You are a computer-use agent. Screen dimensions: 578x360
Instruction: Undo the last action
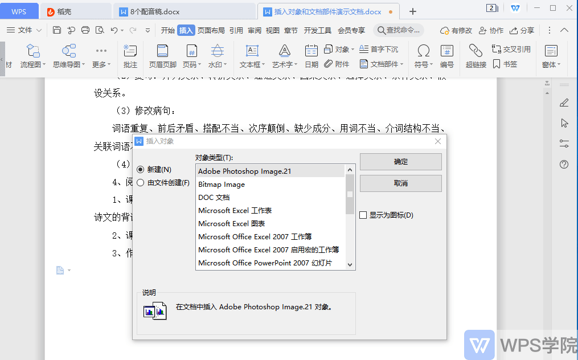[114, 30]
